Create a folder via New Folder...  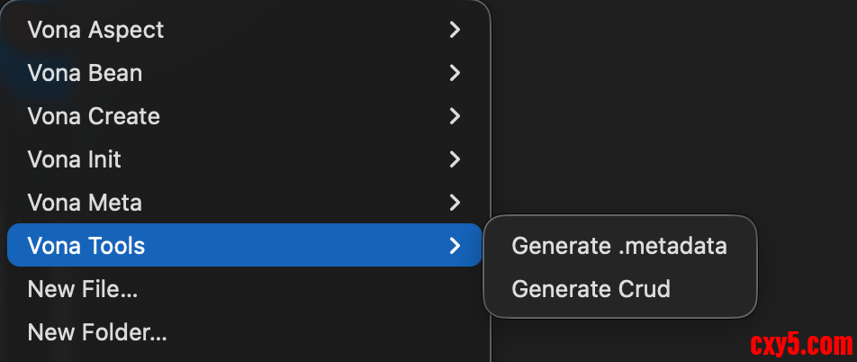coord(97,332)
